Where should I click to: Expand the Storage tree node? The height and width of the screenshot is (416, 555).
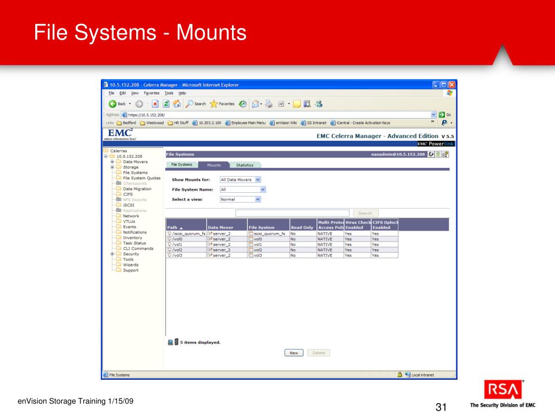[x=112, y=167]
